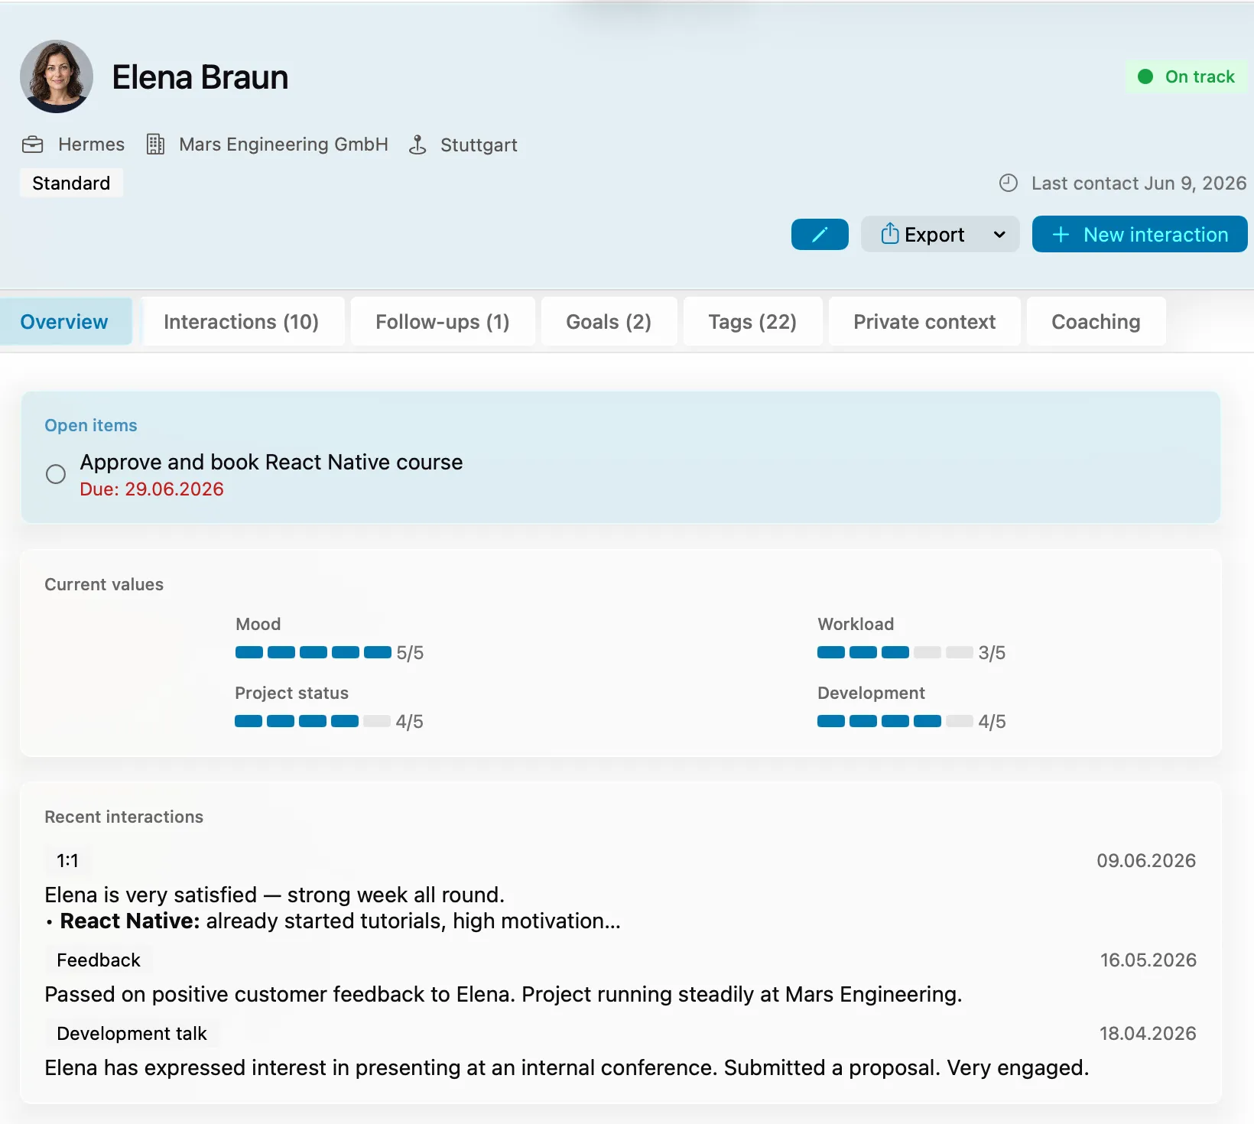Viewport: 1254px width, 1124px height.
Task: Click the 'Approve and book React Native course' text
Action: [271, 462]
